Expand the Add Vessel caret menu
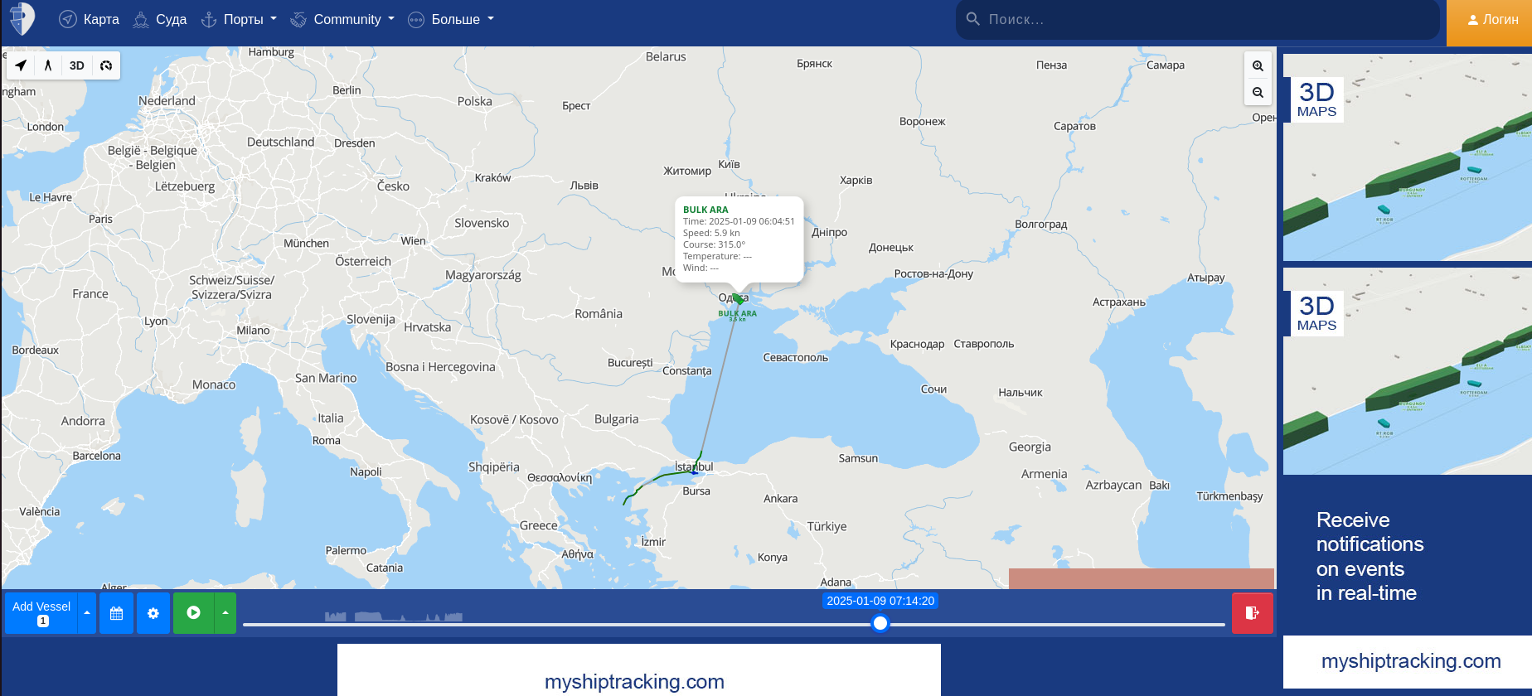The height and width of the screenshot is (696, 1532). click(87, 613)
